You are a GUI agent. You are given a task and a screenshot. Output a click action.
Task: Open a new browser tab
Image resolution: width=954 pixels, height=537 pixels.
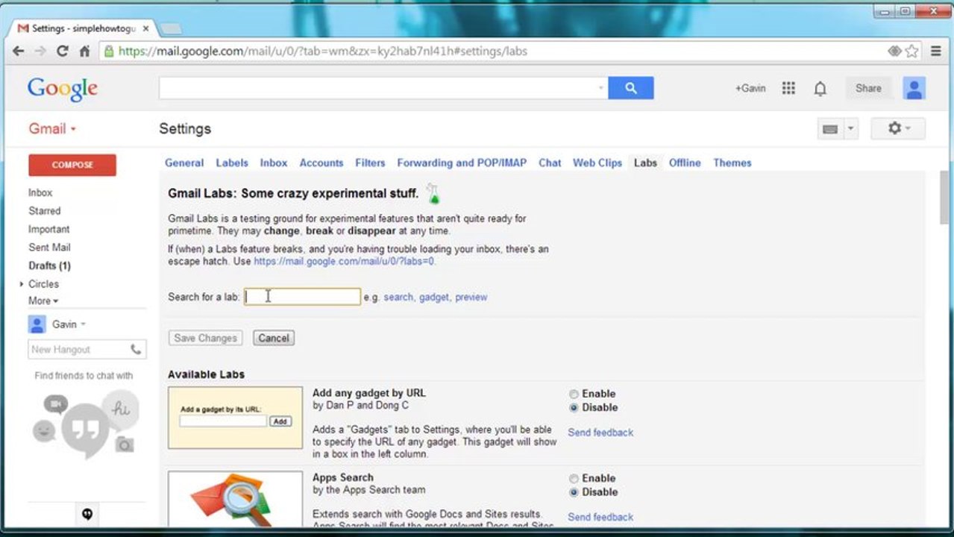(171, 28)
